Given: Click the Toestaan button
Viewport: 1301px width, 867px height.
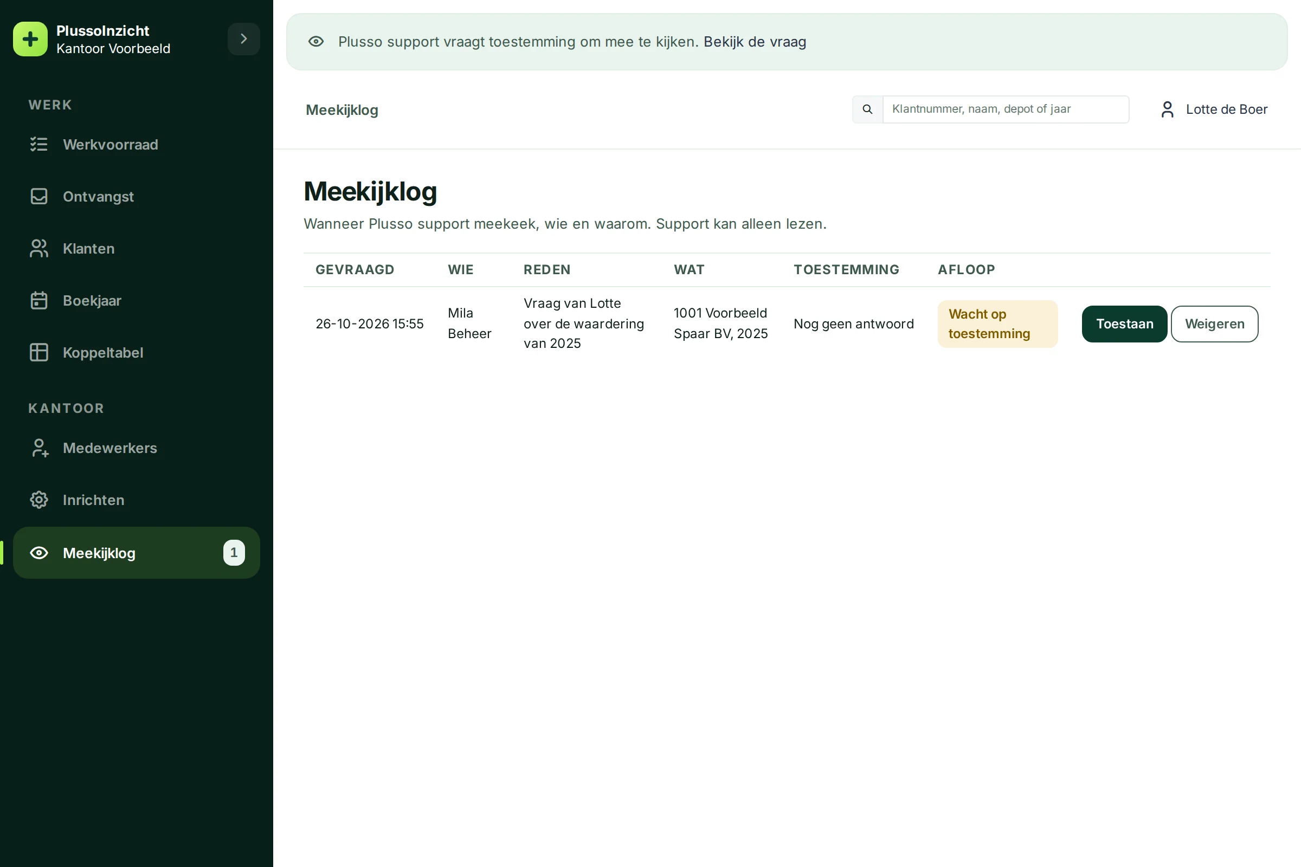Looking at the screenshot, I should (1124, 324).
